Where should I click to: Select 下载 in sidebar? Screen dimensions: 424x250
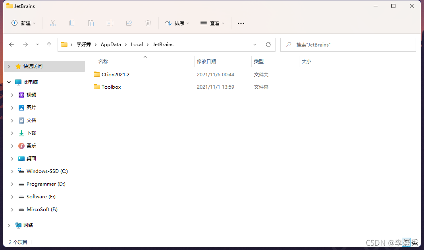pyautogui.click(x=31, y=133)
